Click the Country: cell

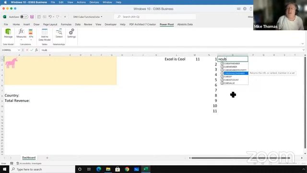coord(12,95)
